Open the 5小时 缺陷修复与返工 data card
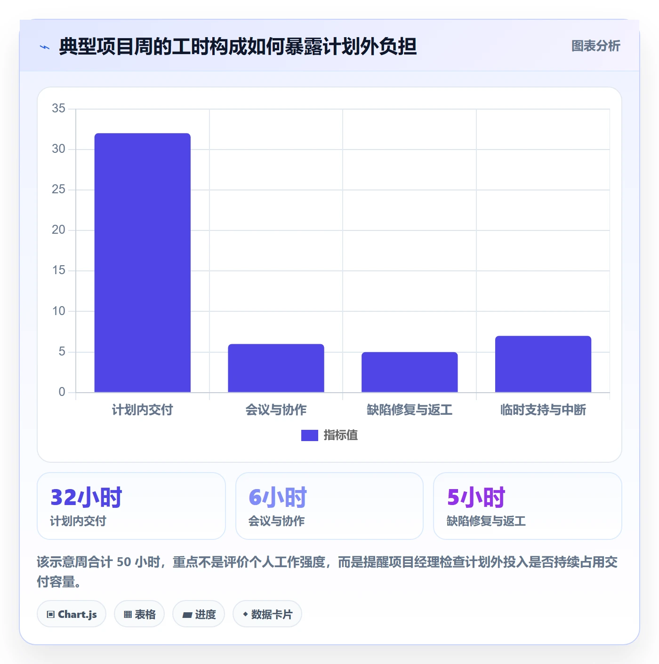The height and width of the screenshot is (664, 659). (528, 506)
